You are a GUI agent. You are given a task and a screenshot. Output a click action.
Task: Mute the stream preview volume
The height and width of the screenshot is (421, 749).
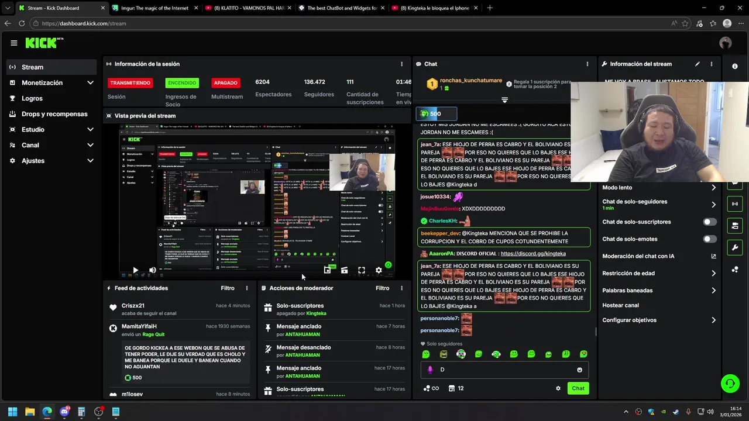[x=152, y=270]
